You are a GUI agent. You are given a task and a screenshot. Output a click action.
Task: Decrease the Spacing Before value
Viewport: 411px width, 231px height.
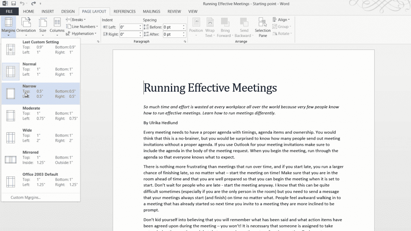coord(184,29)
